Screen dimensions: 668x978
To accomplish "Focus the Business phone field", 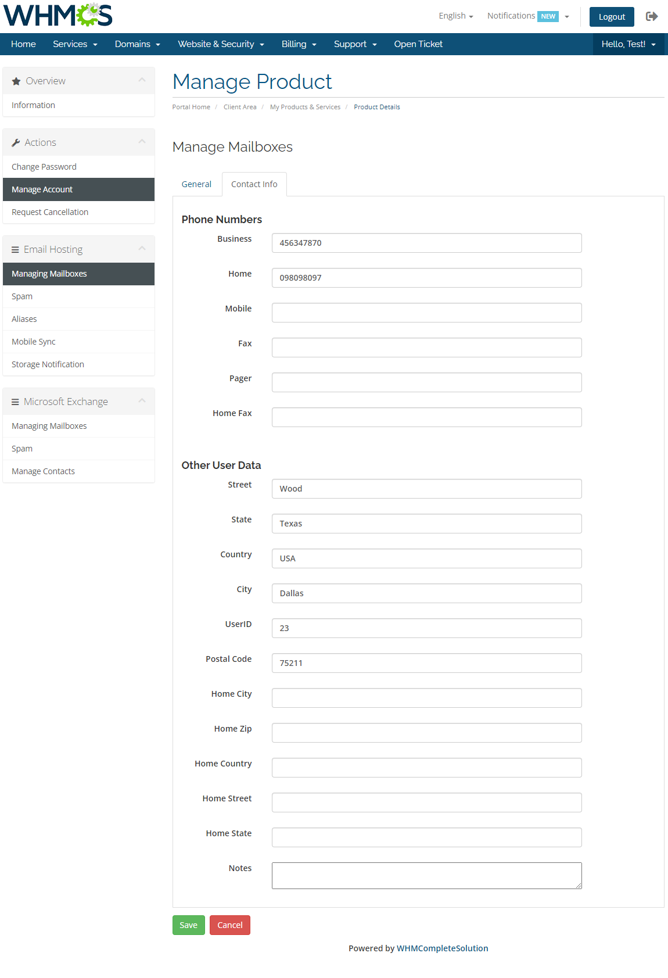I will click(x=426, y=243).
